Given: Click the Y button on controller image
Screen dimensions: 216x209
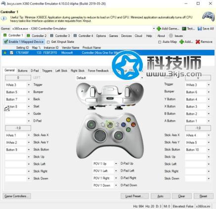Looking at the screenshot, I should (x=128, y=120).
